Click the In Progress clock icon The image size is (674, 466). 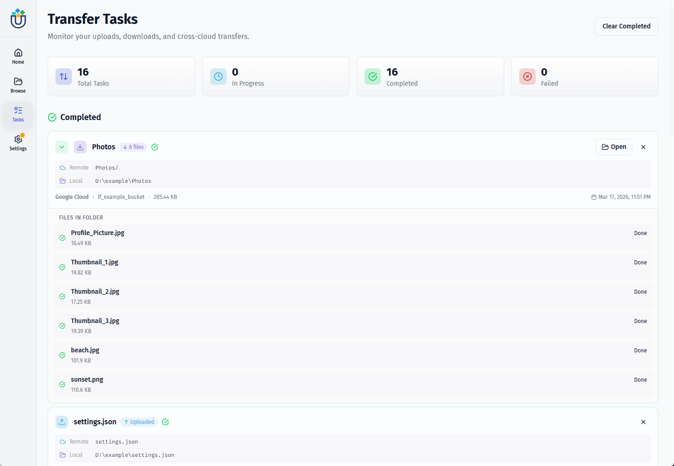point(218,77)
